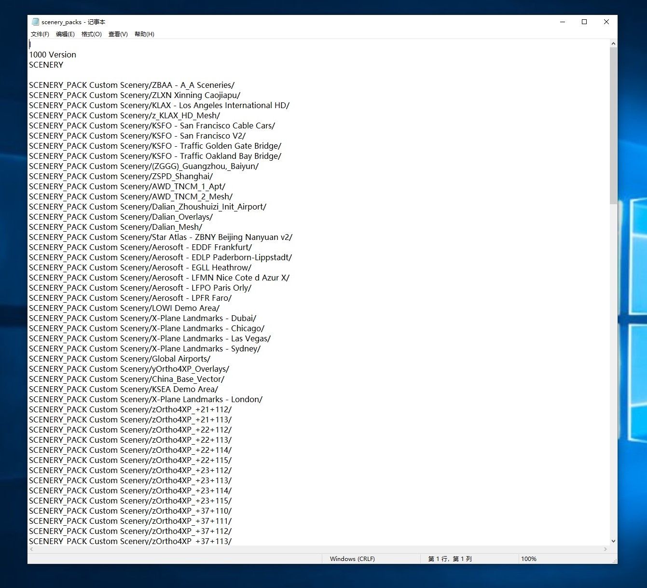Click the ZSPD_Shanghai line

121,176
